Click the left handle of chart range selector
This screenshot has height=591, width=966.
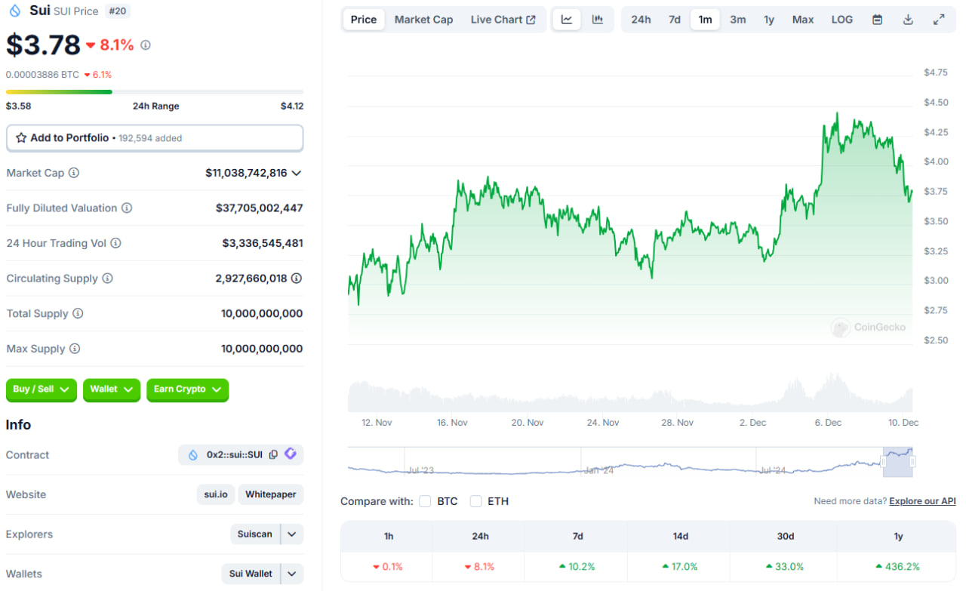pos(884,462)
